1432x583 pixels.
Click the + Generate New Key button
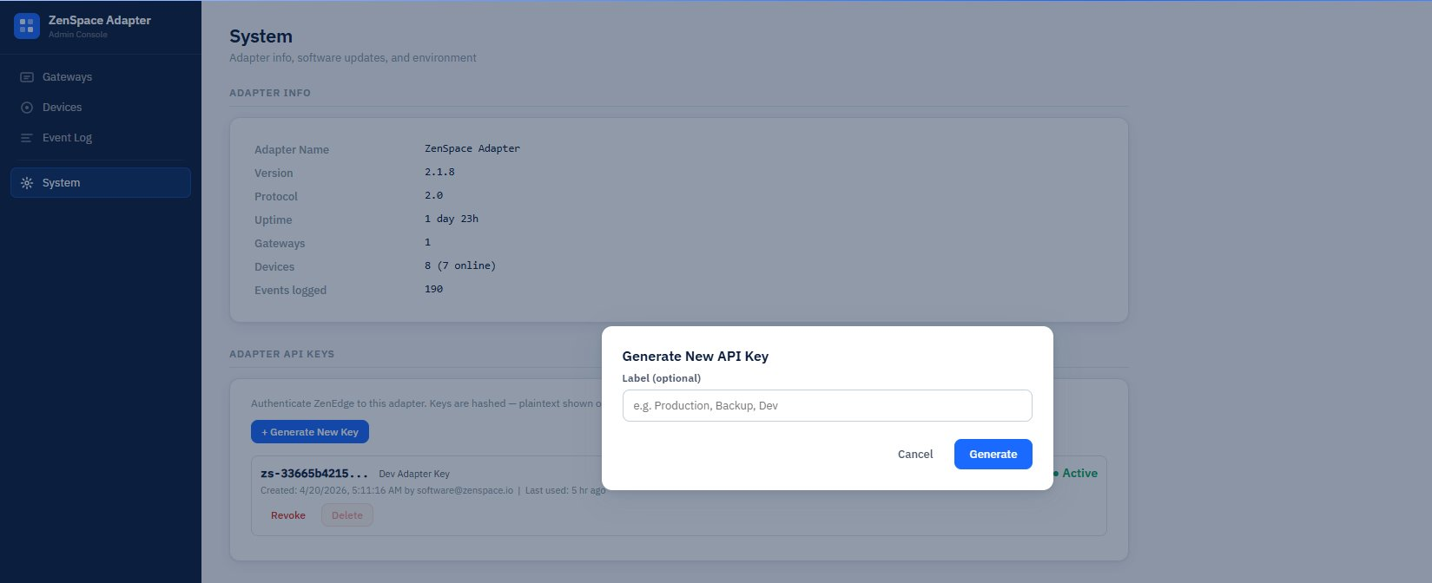tap(310, 432)
